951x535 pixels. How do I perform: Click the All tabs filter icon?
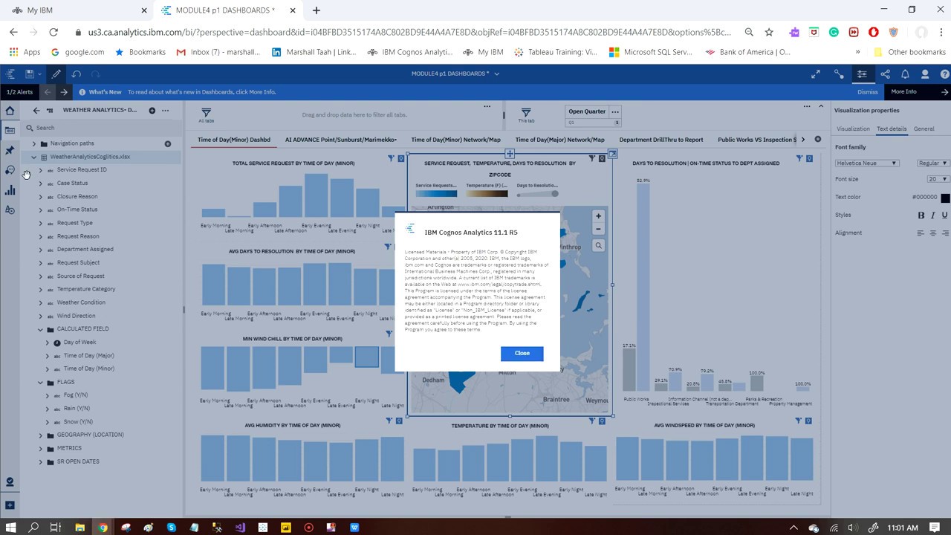[206, 113]
